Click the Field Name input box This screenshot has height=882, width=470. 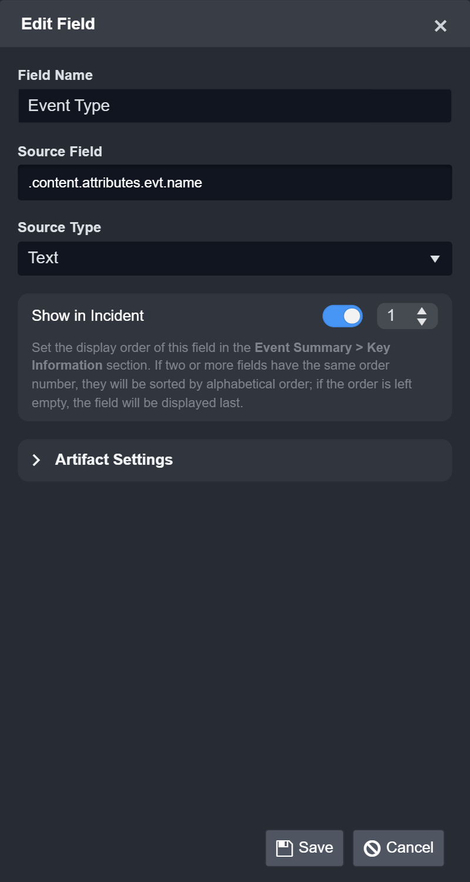[235, 106]
